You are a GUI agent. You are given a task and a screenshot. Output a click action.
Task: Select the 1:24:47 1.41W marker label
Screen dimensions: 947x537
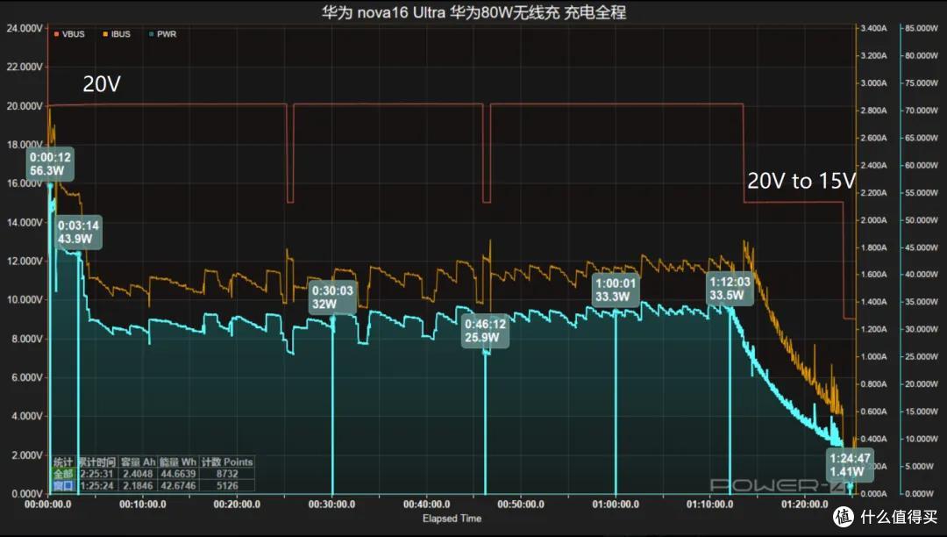click(x=850, y=464)
